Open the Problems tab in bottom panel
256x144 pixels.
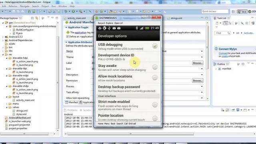71,110
